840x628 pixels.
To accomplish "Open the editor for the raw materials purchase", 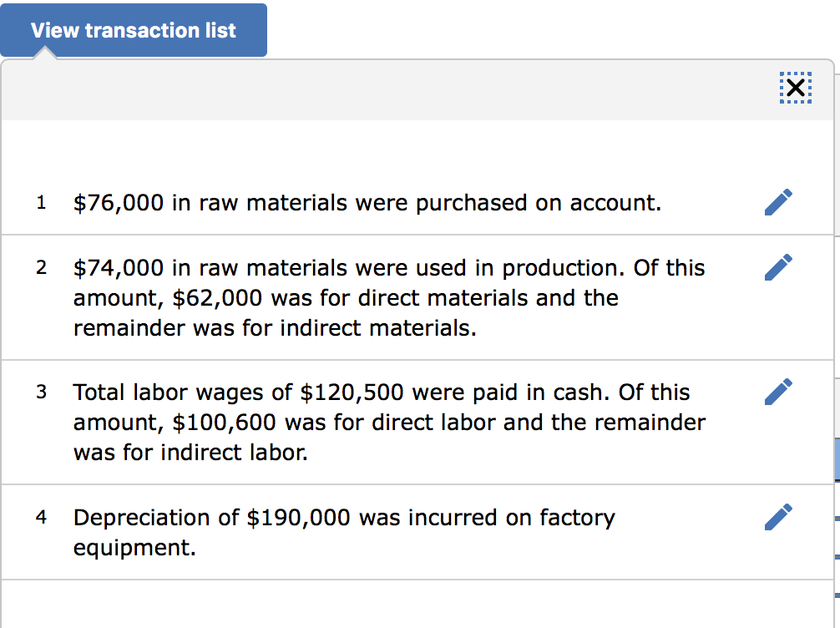I will [778, 202].
